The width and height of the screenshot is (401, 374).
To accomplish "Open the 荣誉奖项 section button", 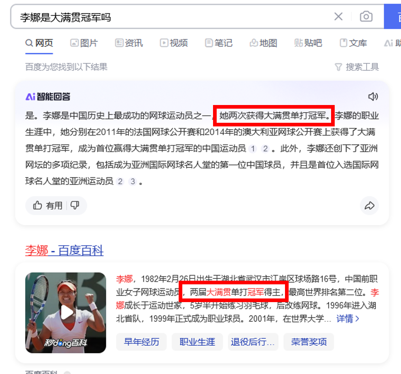I will [309, 342].
